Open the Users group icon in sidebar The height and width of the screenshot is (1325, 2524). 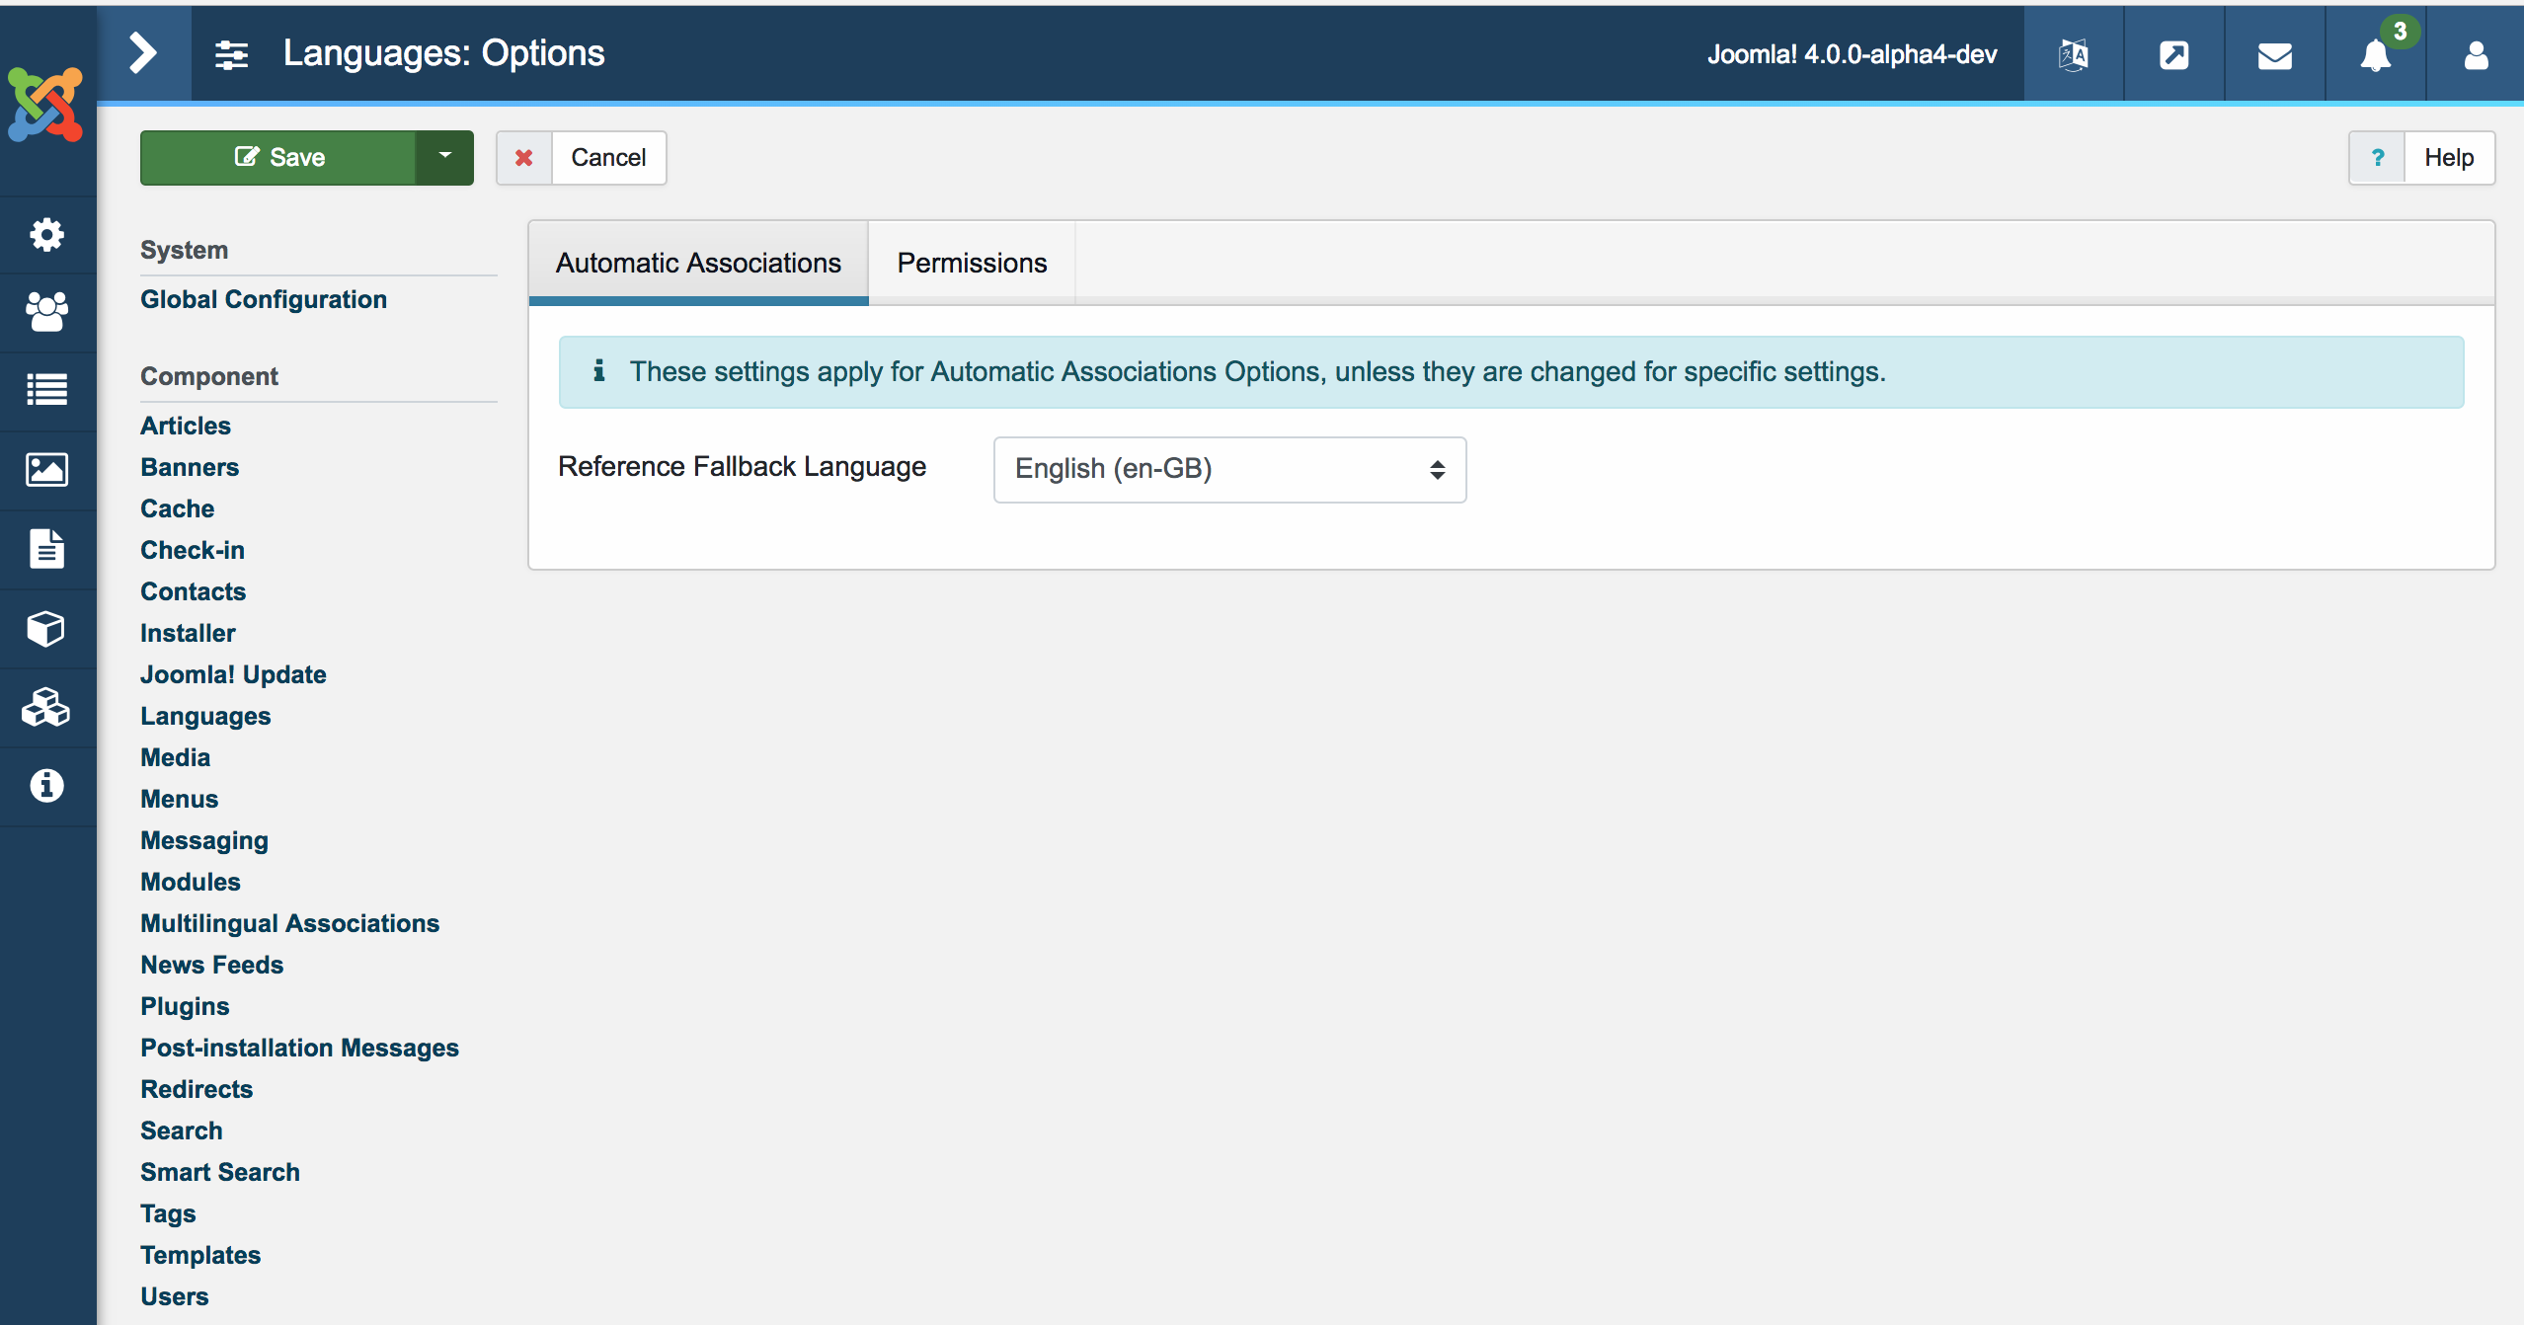point(46,312)
